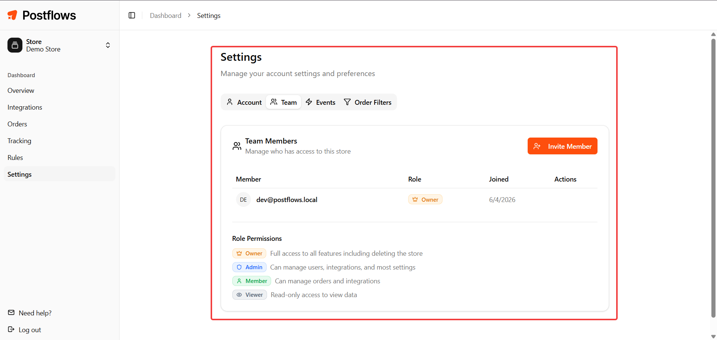
Task: Click the text 'Read-only access to view data'
Action: point(314,295)
